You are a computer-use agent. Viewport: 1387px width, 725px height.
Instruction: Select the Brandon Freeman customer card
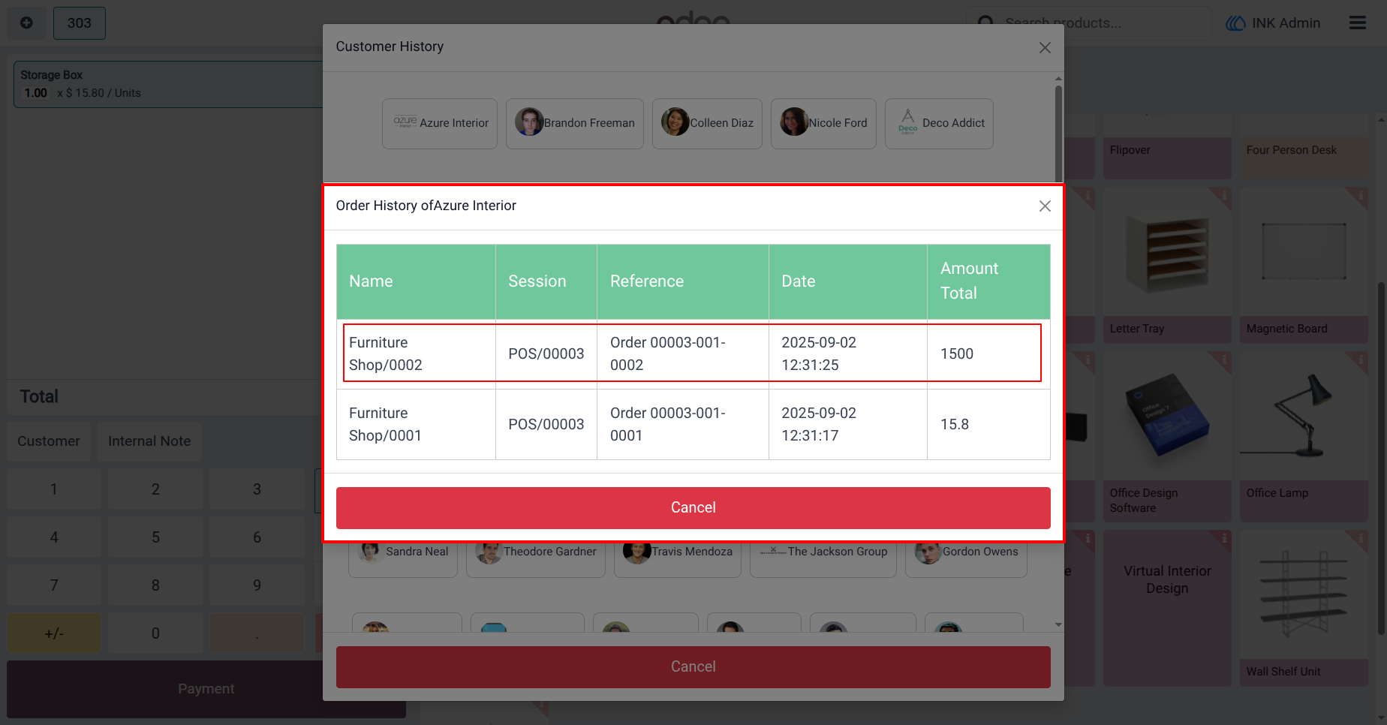574,124
